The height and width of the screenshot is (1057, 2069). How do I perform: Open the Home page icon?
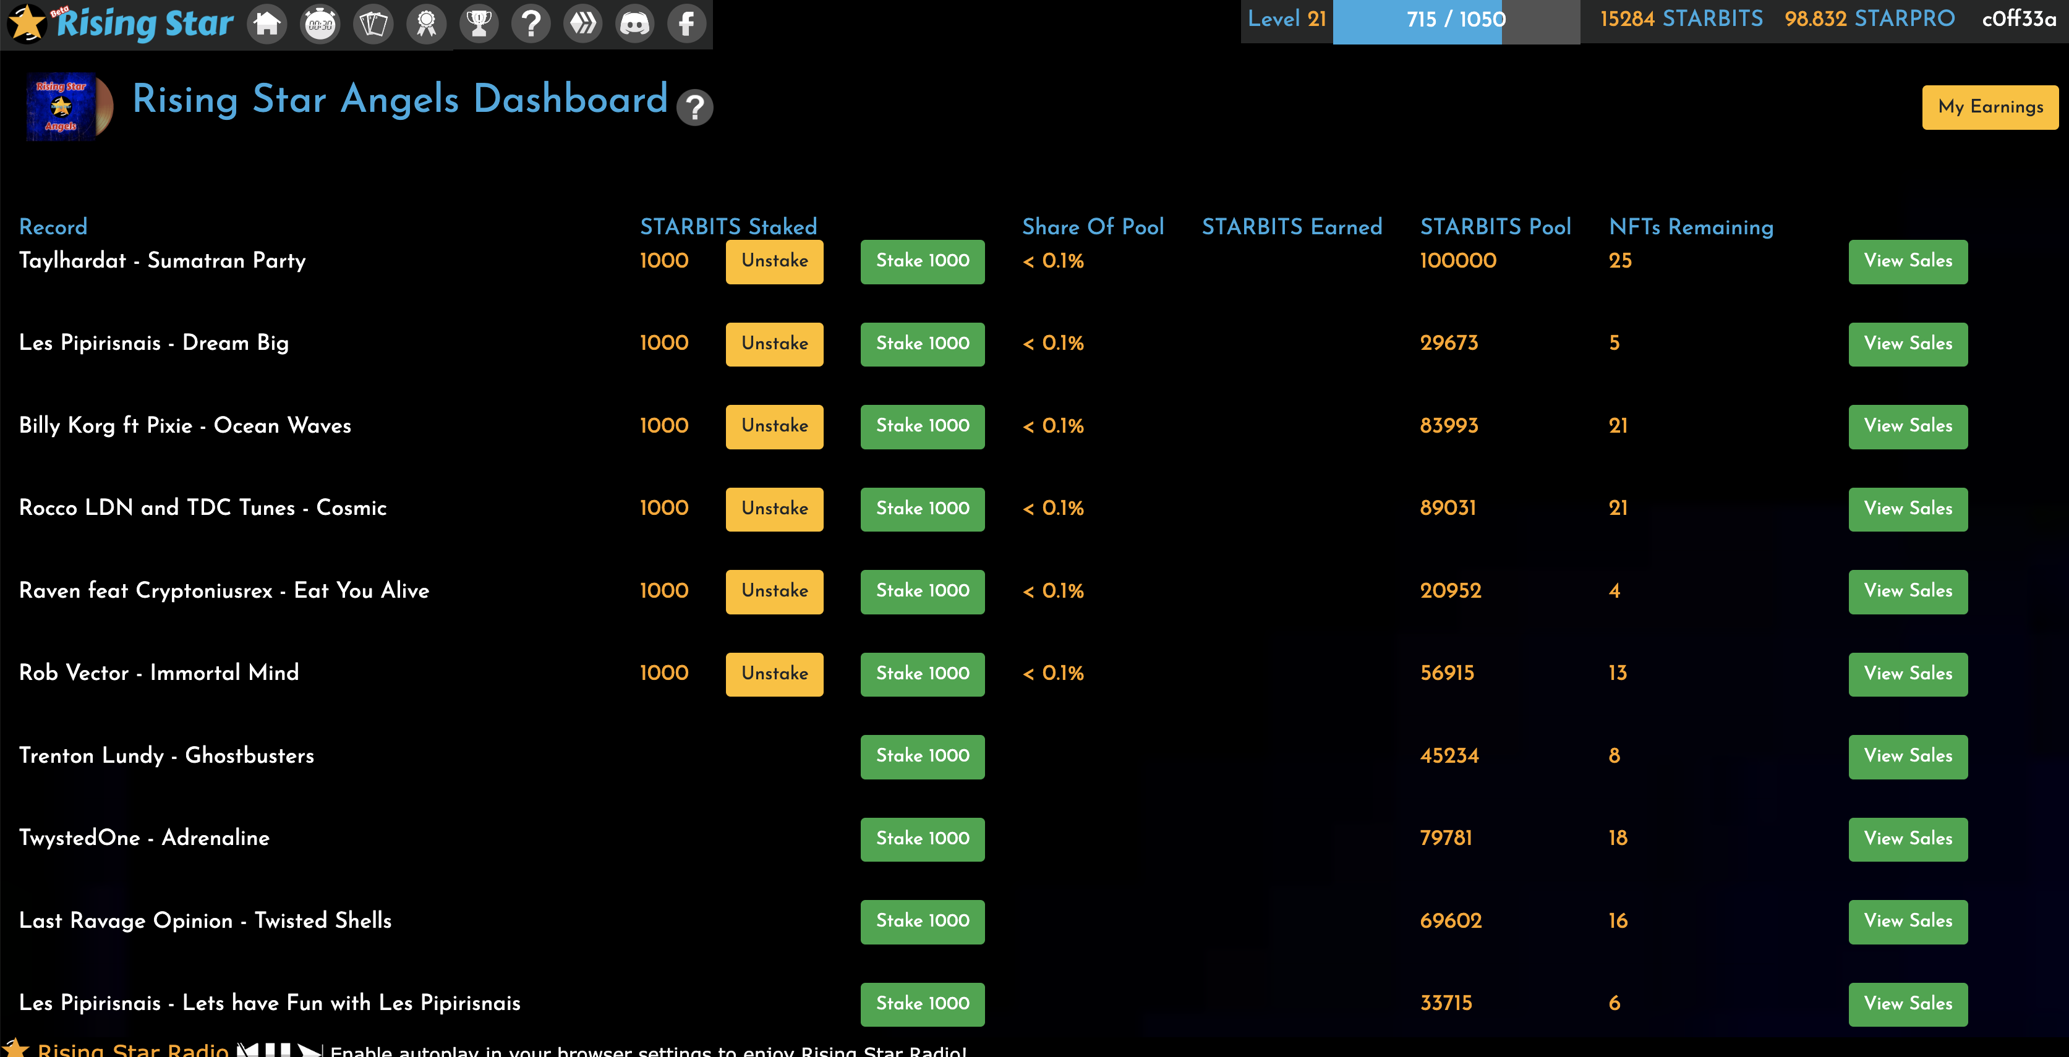click(268, 24)
